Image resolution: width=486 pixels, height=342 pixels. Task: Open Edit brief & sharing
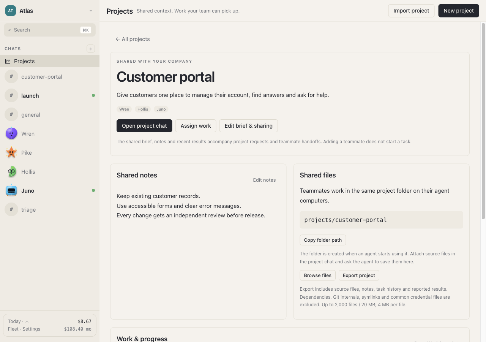point(249,126)
